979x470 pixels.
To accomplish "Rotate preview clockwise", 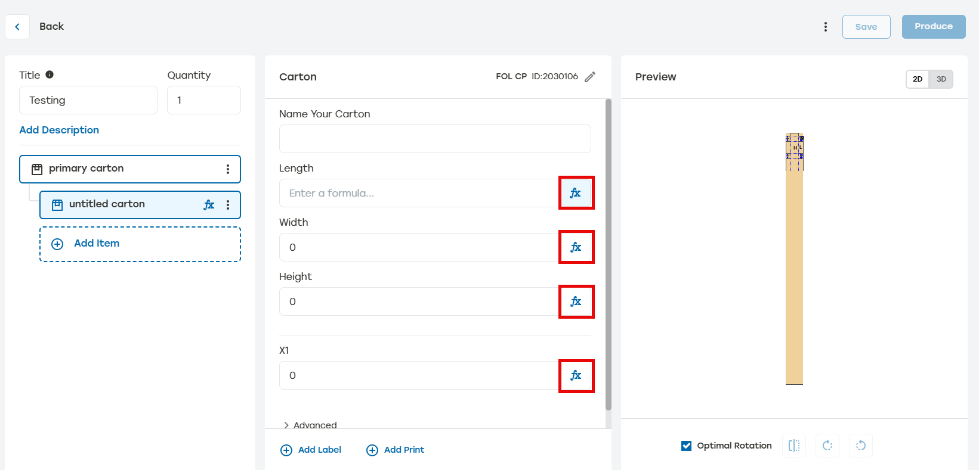I will coord(827,446).
